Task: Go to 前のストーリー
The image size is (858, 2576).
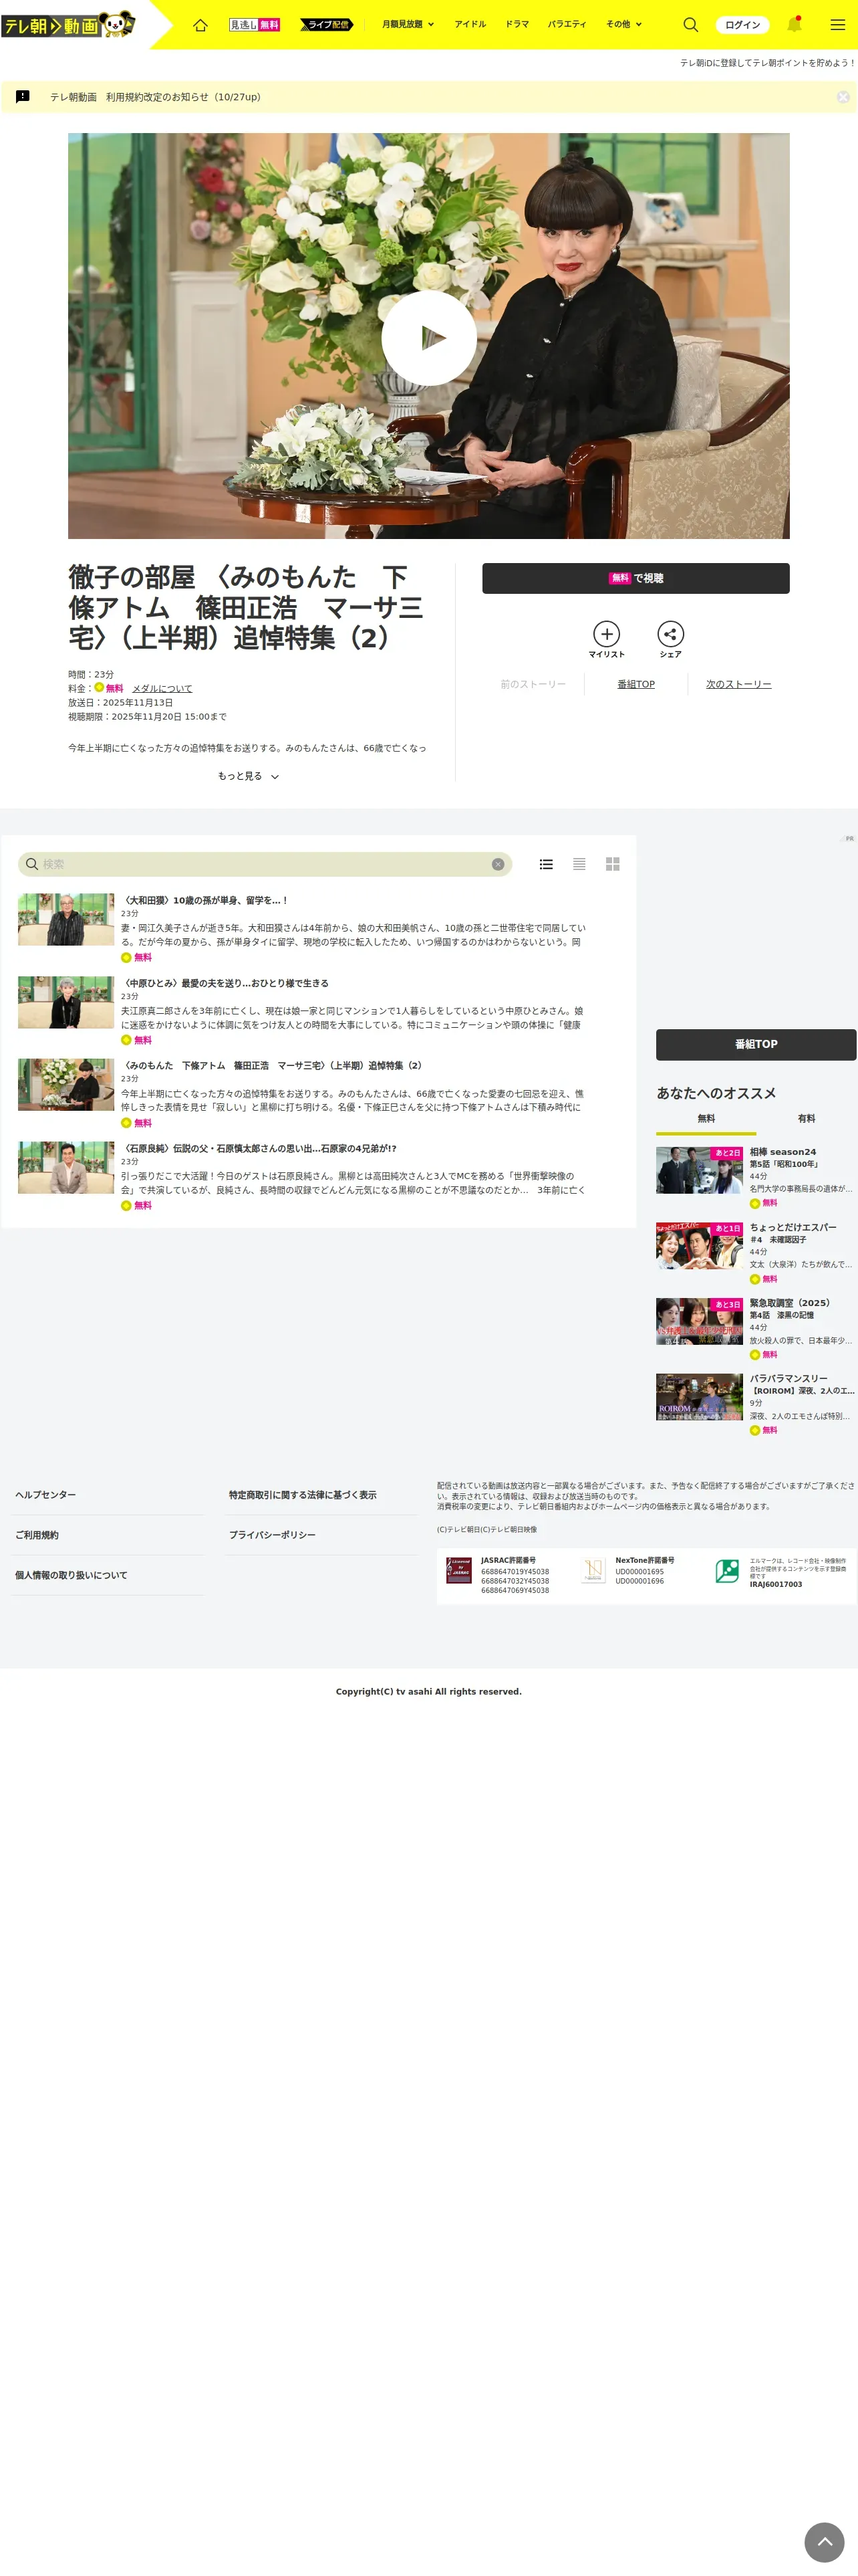Action: pyautogui.click(x=533, y=684)
